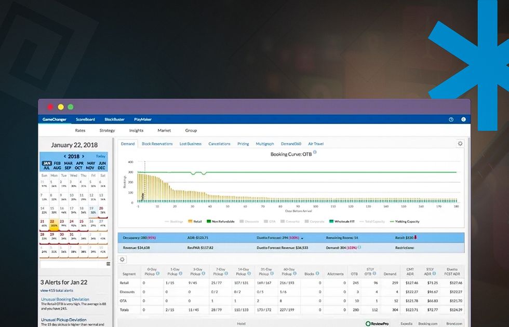Viewport: 509px width, 327px height.
Task: Click info icon beside 0-Day Pickup
Action: [158, 274]
